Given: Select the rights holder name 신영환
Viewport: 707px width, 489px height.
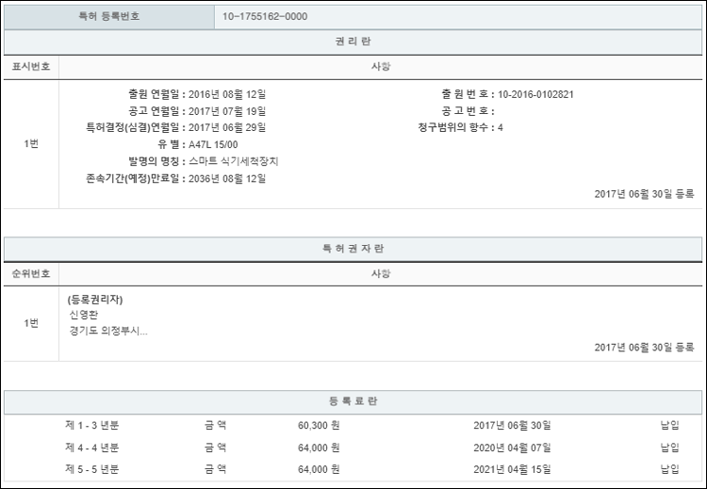Looking at the screenshot, I should [x=85, y=315].
